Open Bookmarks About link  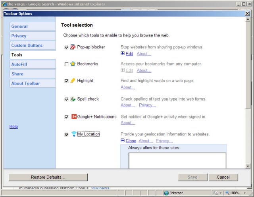(144, 70)
